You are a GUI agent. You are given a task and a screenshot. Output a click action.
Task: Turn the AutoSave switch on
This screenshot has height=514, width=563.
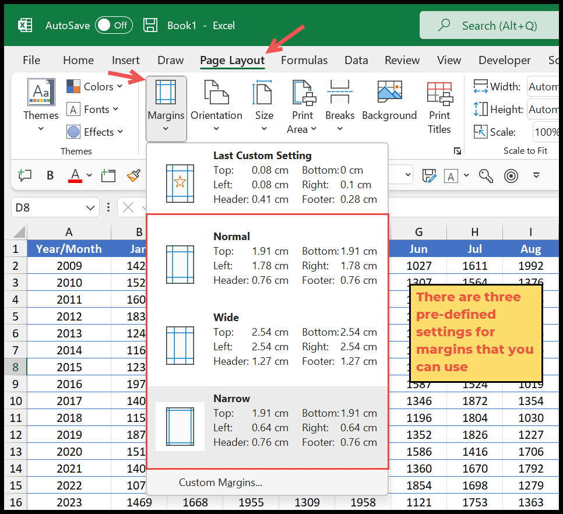tap(114, 24)
